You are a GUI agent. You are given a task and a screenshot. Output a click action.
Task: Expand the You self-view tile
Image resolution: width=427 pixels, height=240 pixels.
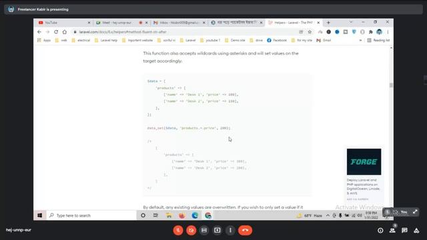pyautogui.click(x=415, y=211)
